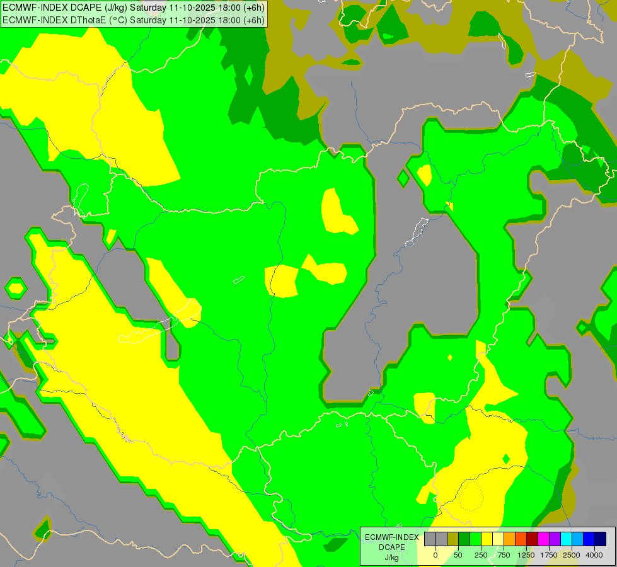Click the legend's DCAPE label
The height and width of the screenshot is (567, 617).
[x=392, y=547]
